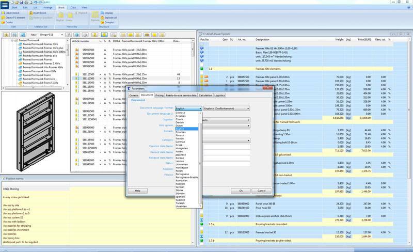This screenshot has height=252, width=413.
Task: Open the Unit system dropdown arrow
Action: tap(248, 125)
